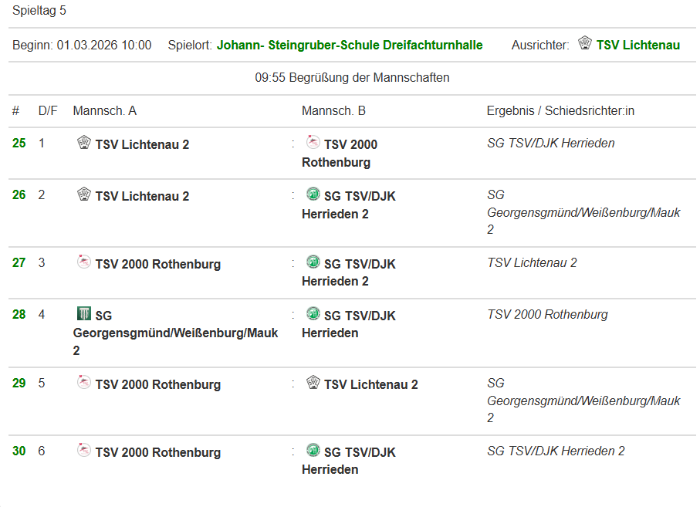The width and height of the screenshot is (700, 507).
Task: Click TSV 2000 Rothenburg team name in match 30
Action: (157, 453)
